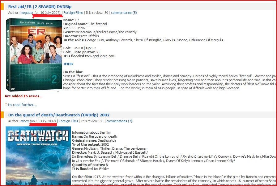Click the date "on 10 July 2007" by micex
The height and width of the screenshot is (186, 277).
tap(43, 121)
